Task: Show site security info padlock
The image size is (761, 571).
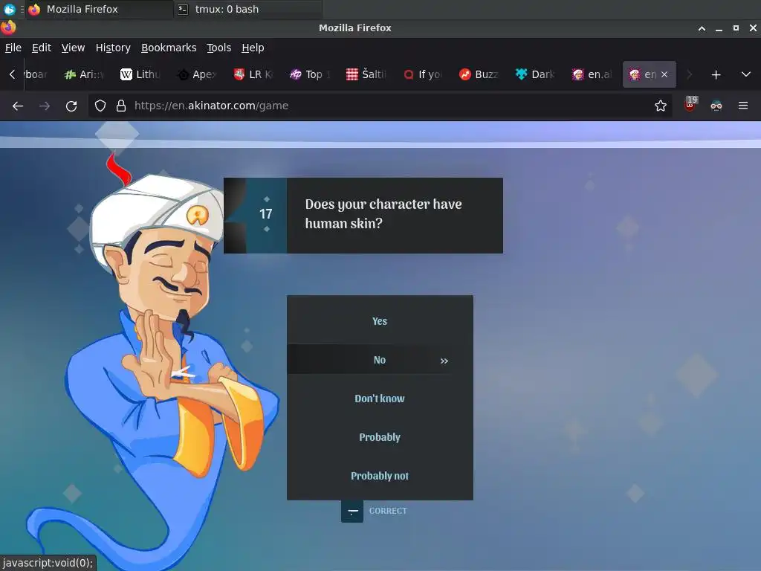Action: pyautogui.click(x=121, y=106)
